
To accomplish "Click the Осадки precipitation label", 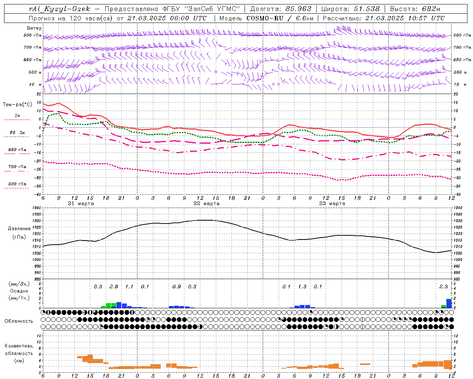I will [x=19, y=291].
